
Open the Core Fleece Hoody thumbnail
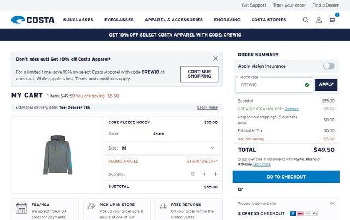[x=57, y=154]
